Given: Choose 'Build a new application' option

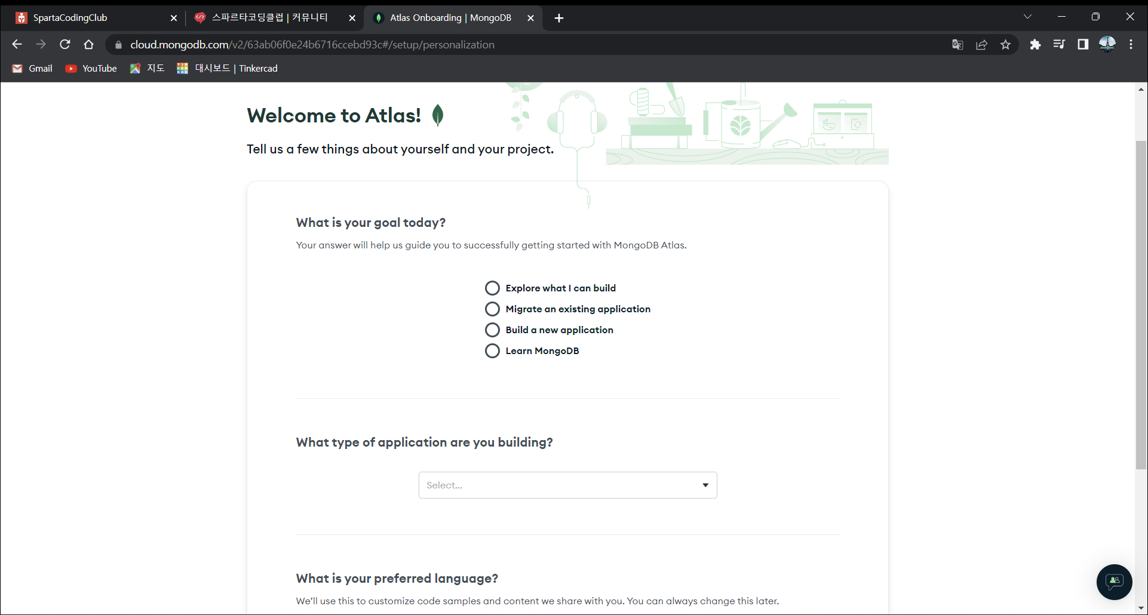Looking at the screenshot, I should click(x=492, y=330).
